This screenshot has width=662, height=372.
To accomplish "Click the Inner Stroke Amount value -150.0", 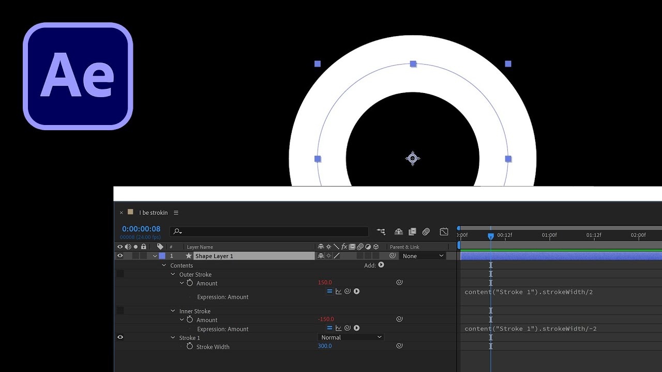I will [x=326, y=319].
